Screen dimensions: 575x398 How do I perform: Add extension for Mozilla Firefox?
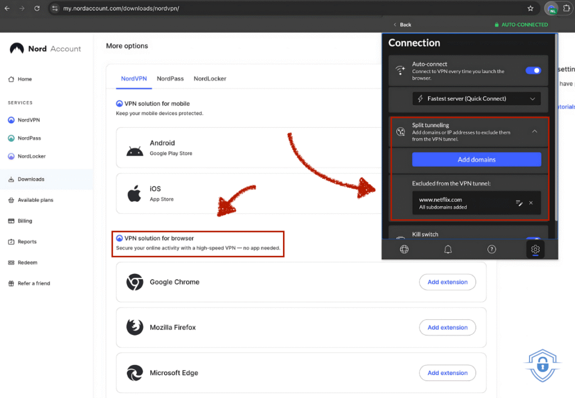click(448, 327)
